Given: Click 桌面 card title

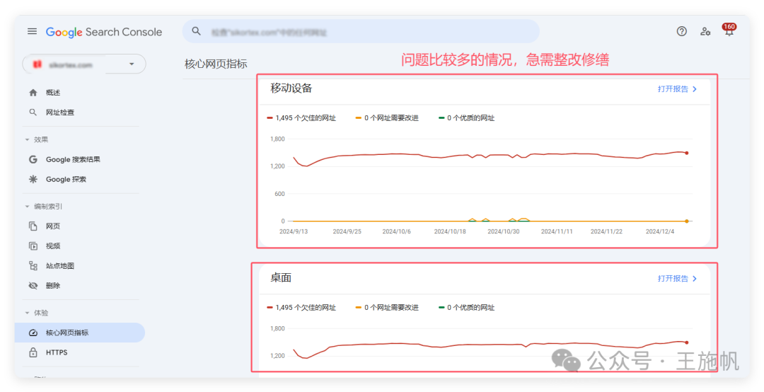Looking at the screenshot, I should coord(281,278).
